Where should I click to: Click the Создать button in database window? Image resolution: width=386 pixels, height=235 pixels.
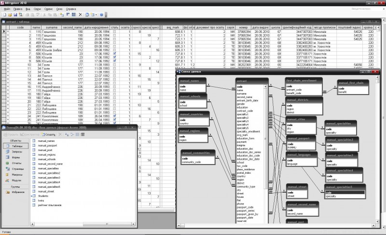[49, 135]
